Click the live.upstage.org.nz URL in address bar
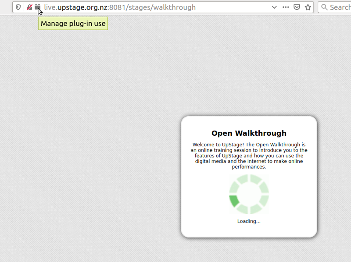Viewport: 351px width, 262px height. (x=120, y=7)
